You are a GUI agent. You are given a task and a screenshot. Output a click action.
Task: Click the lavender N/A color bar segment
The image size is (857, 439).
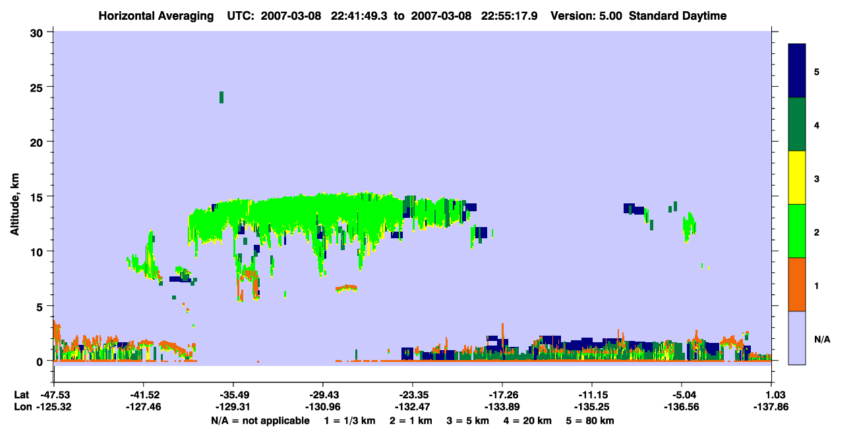pos(797,338)
